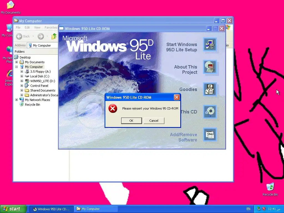
Task: Select Local Disk (C:) in the tree
Action: pyautogui.click(x=40, y=76)
